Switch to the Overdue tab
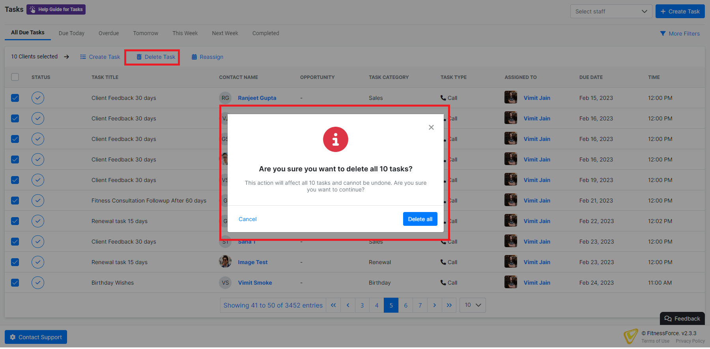 (x=108, y=33)
